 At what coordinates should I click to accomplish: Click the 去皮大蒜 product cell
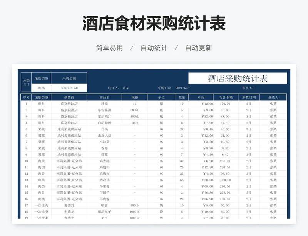click(104, 136)
